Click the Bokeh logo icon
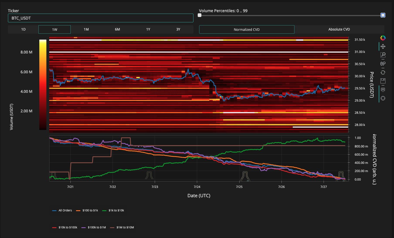 (383, 38)
